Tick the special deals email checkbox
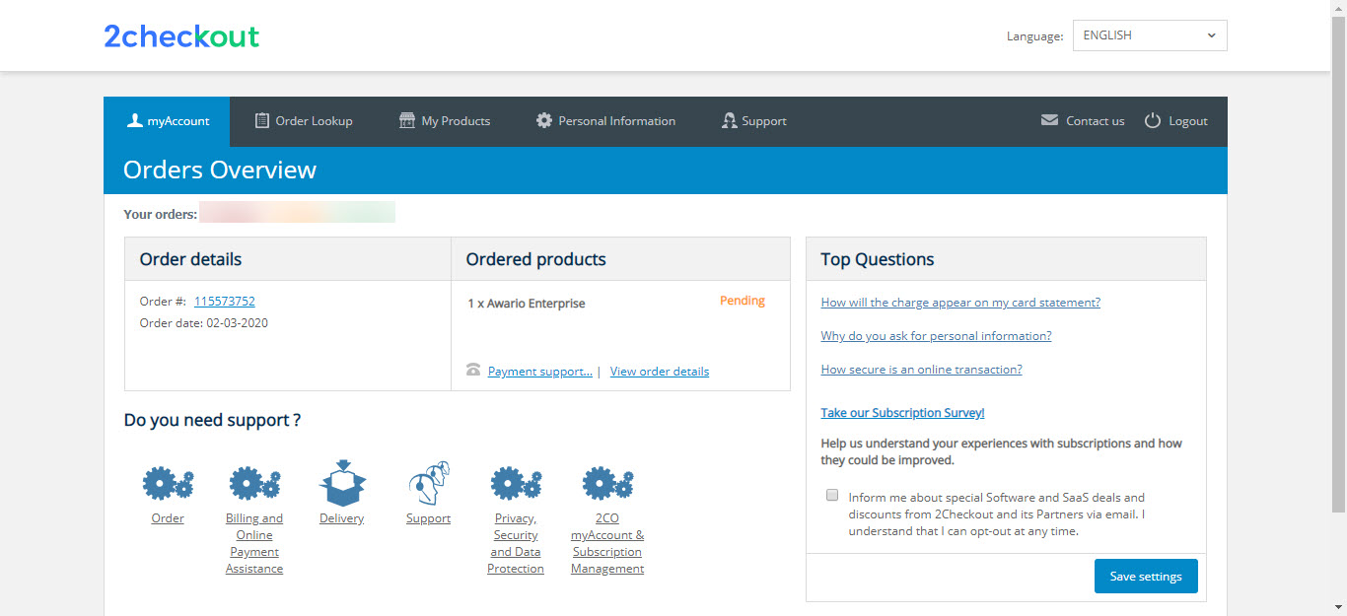 coord(832,495)
